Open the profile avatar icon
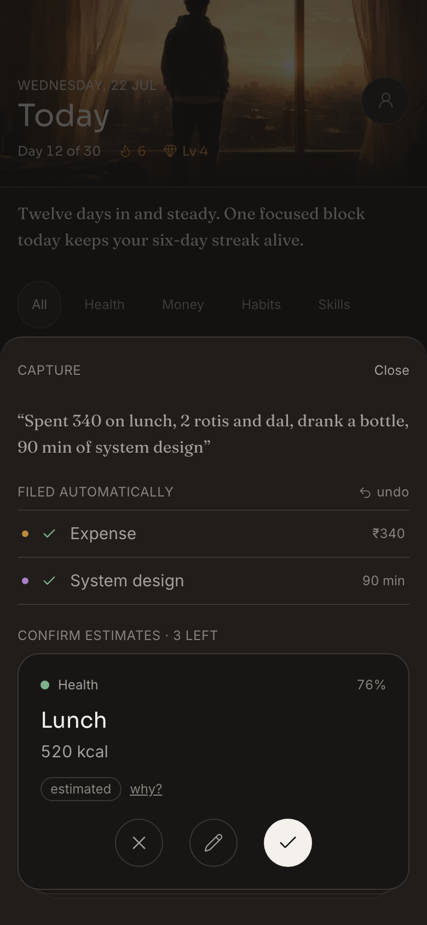This screenshot has height=925, width=427. tap(385, 101)
